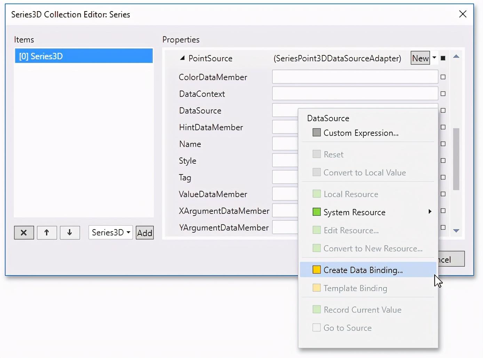Click the DataSource property label
Image resolution: width=483 pixels, height=358 pixels.
click(x=200, y=110)
